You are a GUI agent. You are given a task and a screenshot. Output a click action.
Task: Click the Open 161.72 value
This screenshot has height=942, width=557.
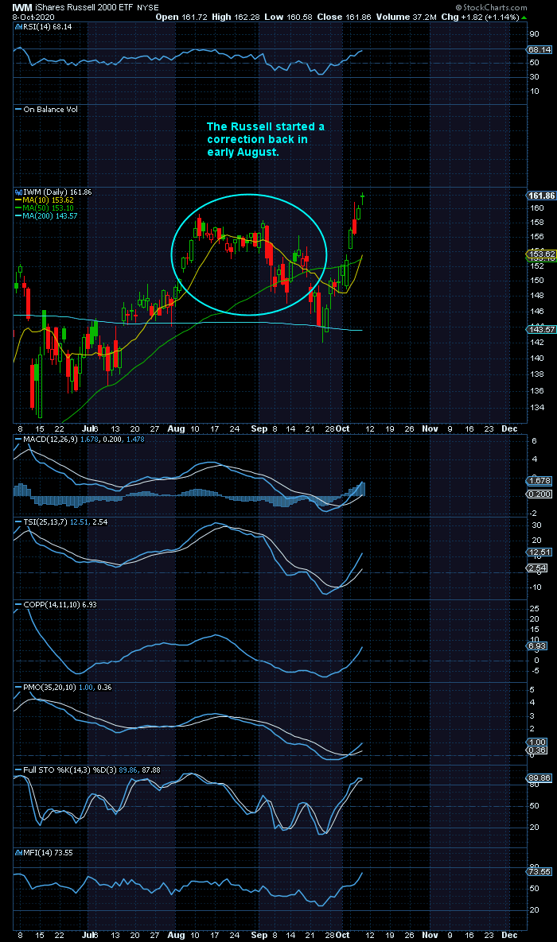[x=180, y=17]
